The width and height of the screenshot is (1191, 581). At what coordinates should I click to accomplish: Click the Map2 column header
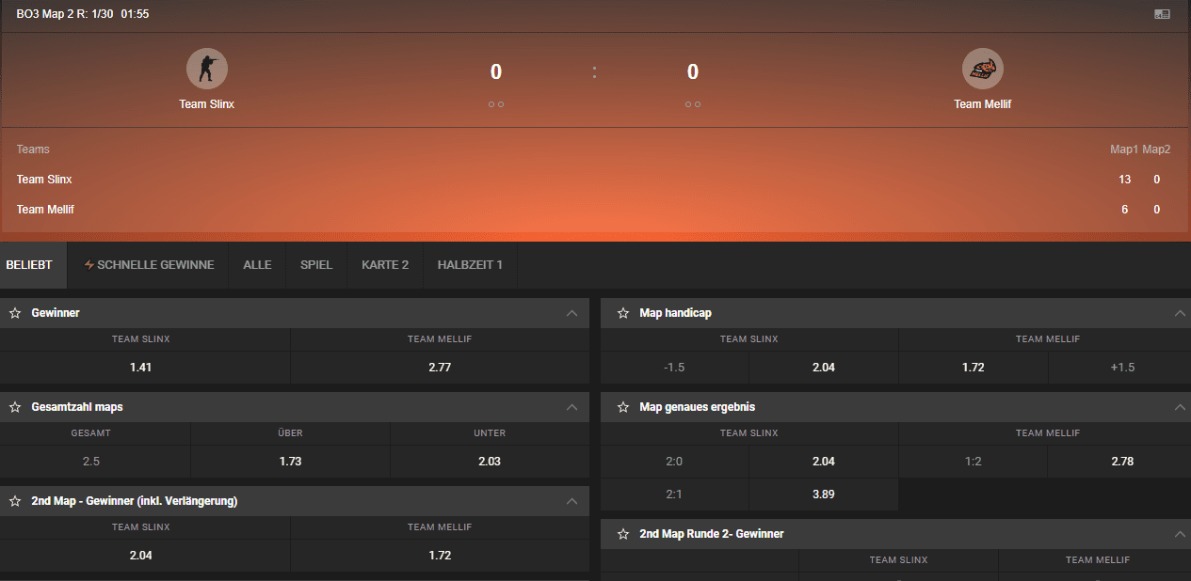coord(1156,149)
